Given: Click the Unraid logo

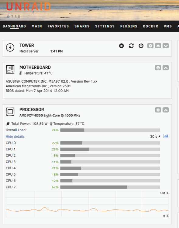Looking at the screenshot, I should 29,7.
